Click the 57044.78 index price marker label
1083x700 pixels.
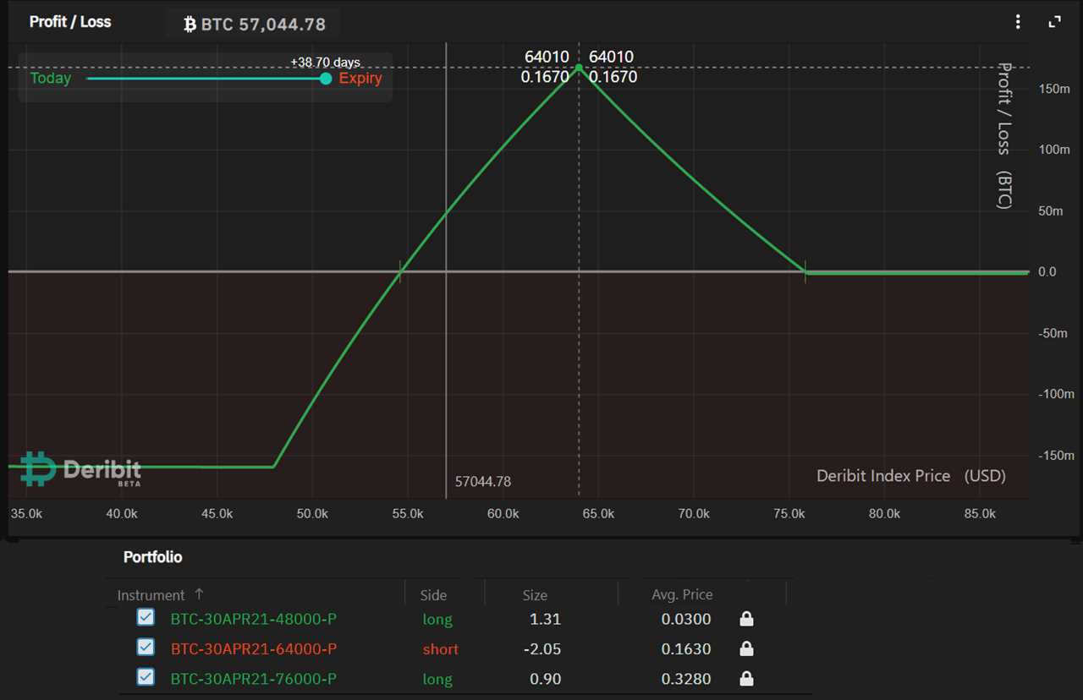pos(483,481)
